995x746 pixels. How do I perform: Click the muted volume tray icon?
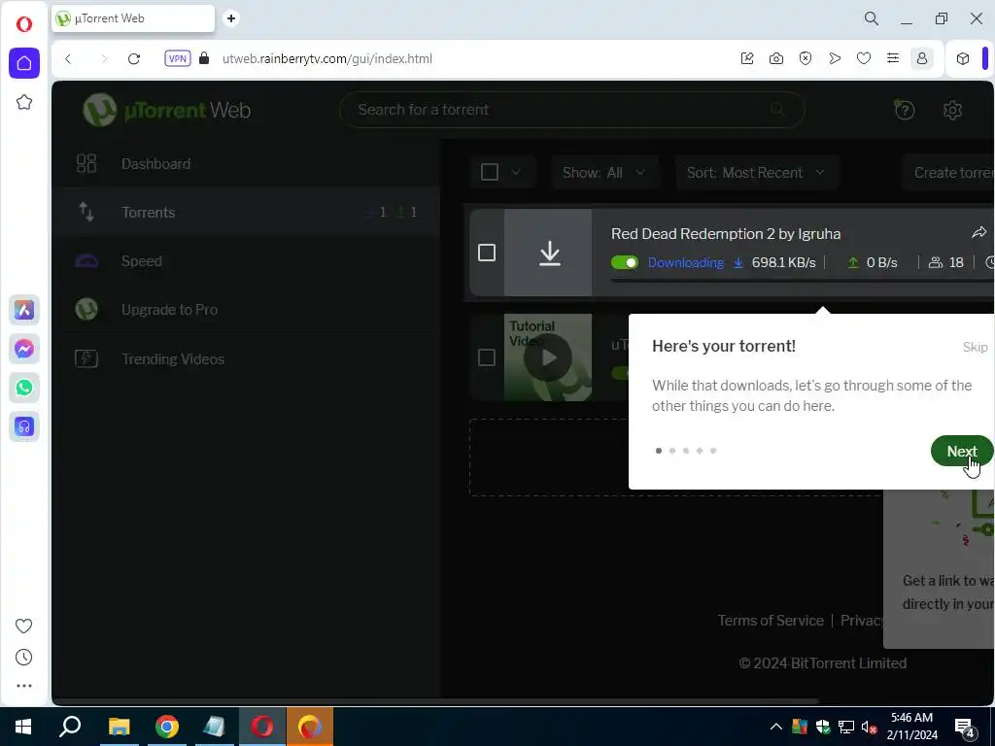click(x=870, y=727)
